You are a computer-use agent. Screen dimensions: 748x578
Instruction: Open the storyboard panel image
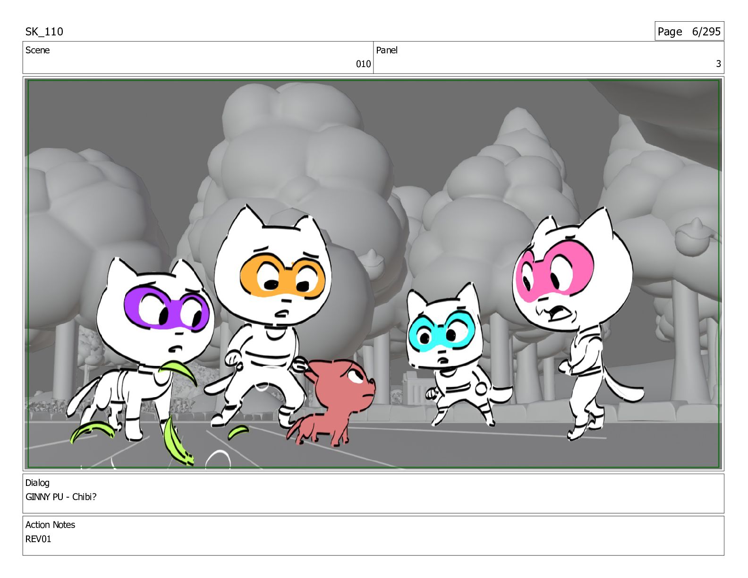click(x=374, y=274)
